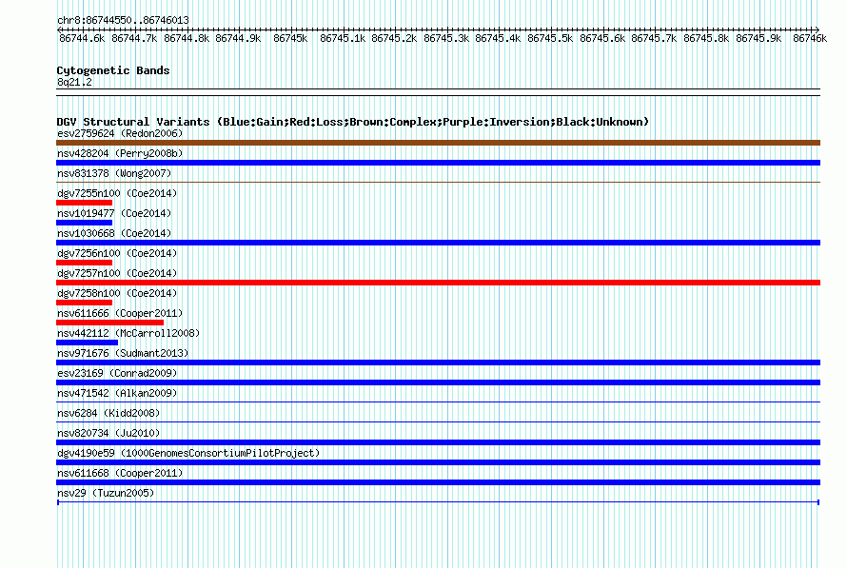This screenshot has width=847, height=568.
Task: Open dgv4190e59 (1000GenomesConsortiumPilotProject) label
Action: click(x=188, y=453)
